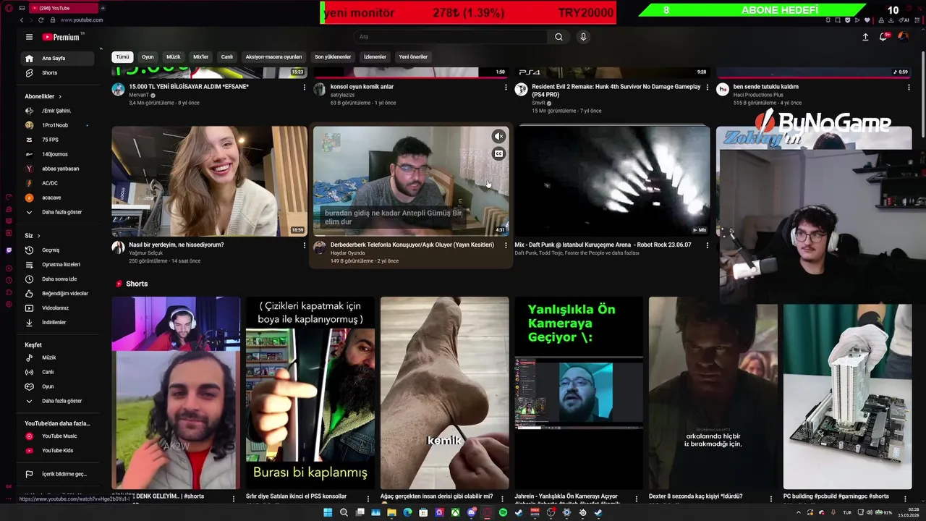Select the Tümü filter chip
The height and width of the screenshot is (521, 926).
pos(123,57)
